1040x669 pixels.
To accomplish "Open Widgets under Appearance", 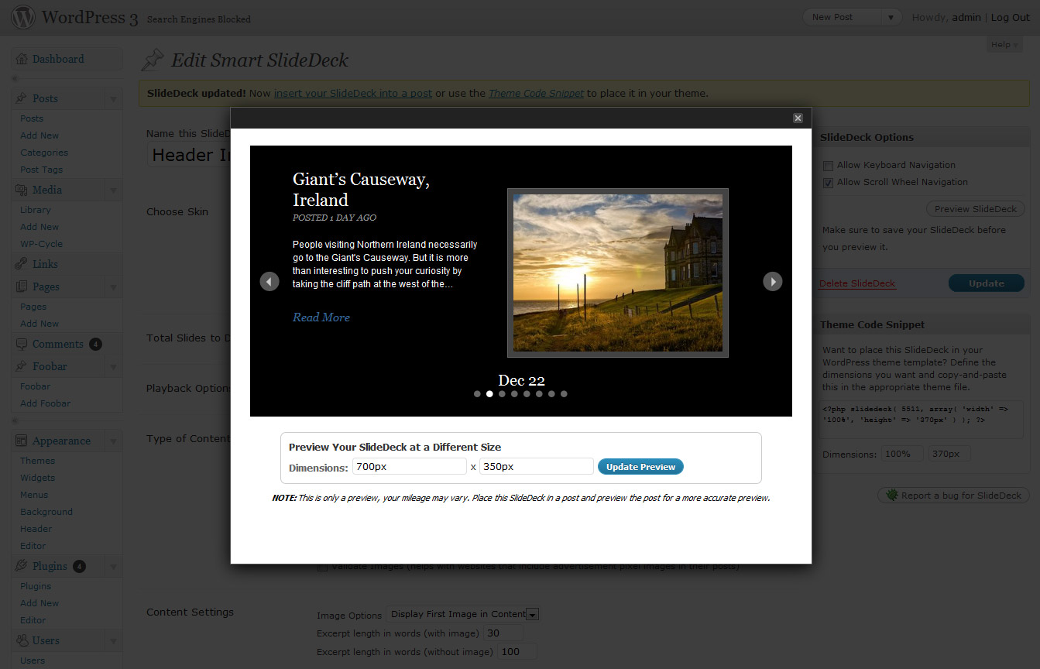I will click(38, 478).
